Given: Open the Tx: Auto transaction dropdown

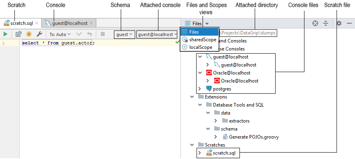Looking at the screenshot, I should tap(60, 34).
